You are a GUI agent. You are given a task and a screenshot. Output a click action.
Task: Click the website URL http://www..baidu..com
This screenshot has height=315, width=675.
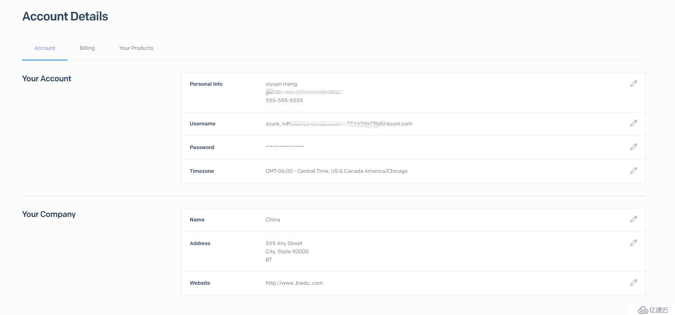pos(294,283)
